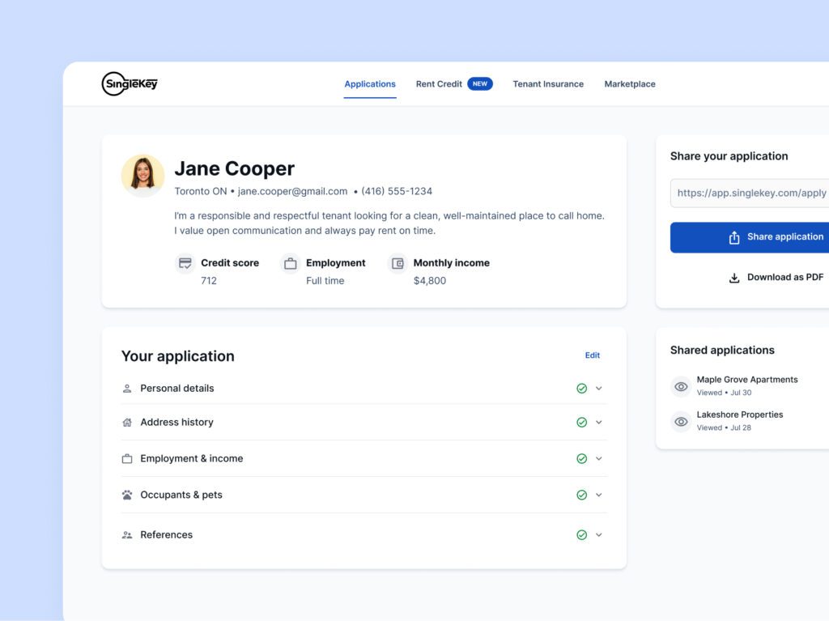Click the Employment briefcase icon in profile
This screenshot has width=829, height=621.
[x=291, y=263]
